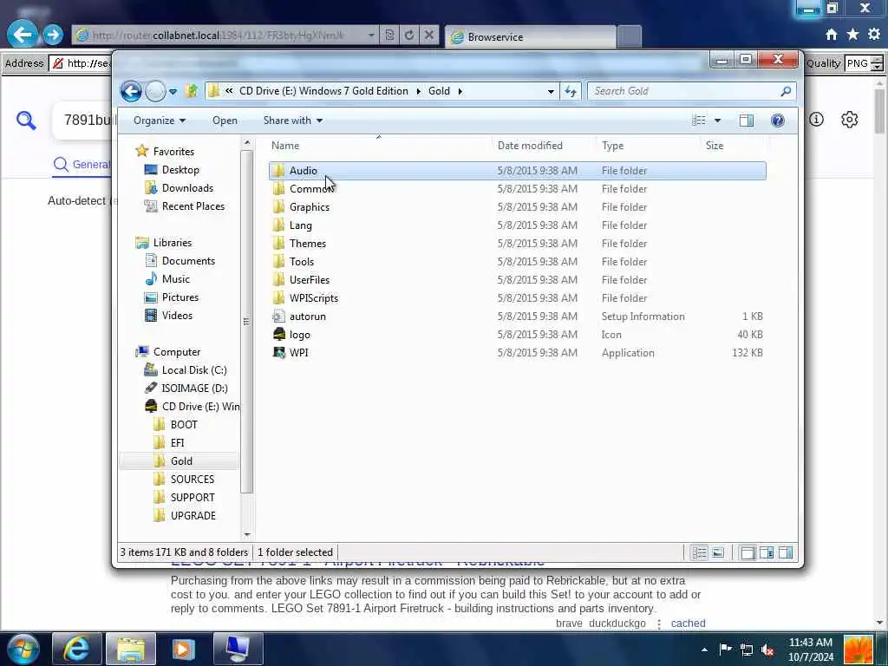
Task: Open Windows Media Player from taskbar
Action: coord(184,649)
